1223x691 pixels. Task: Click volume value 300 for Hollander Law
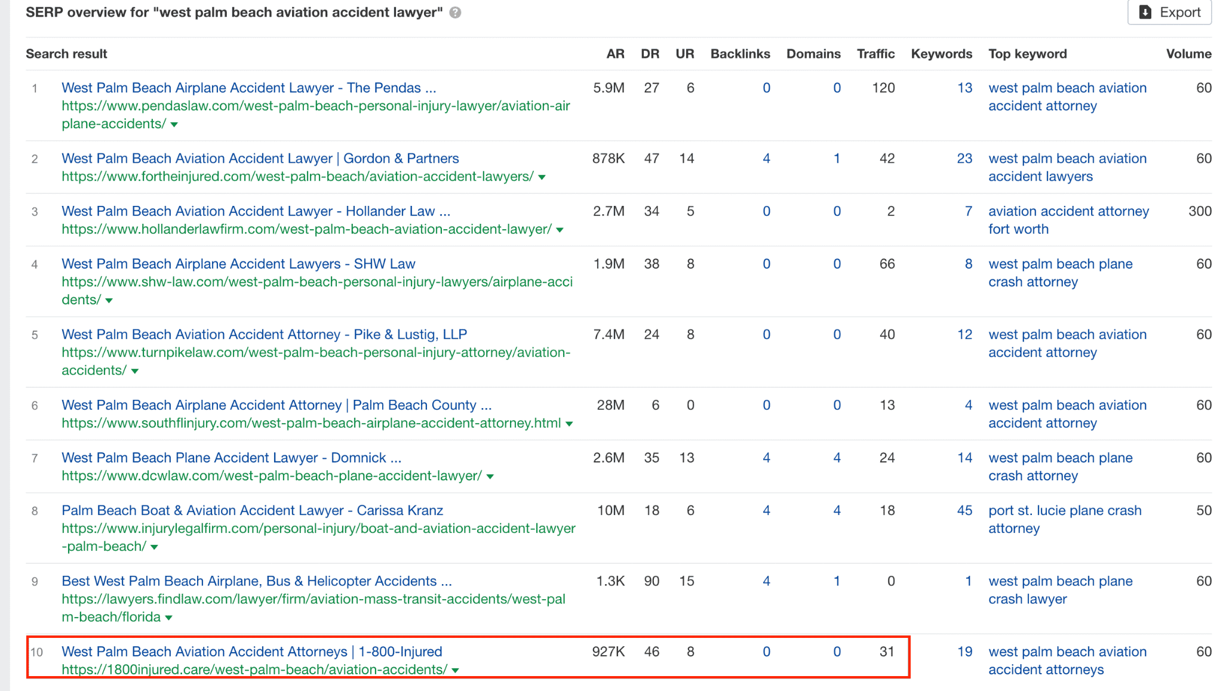tap(1200, 211)
